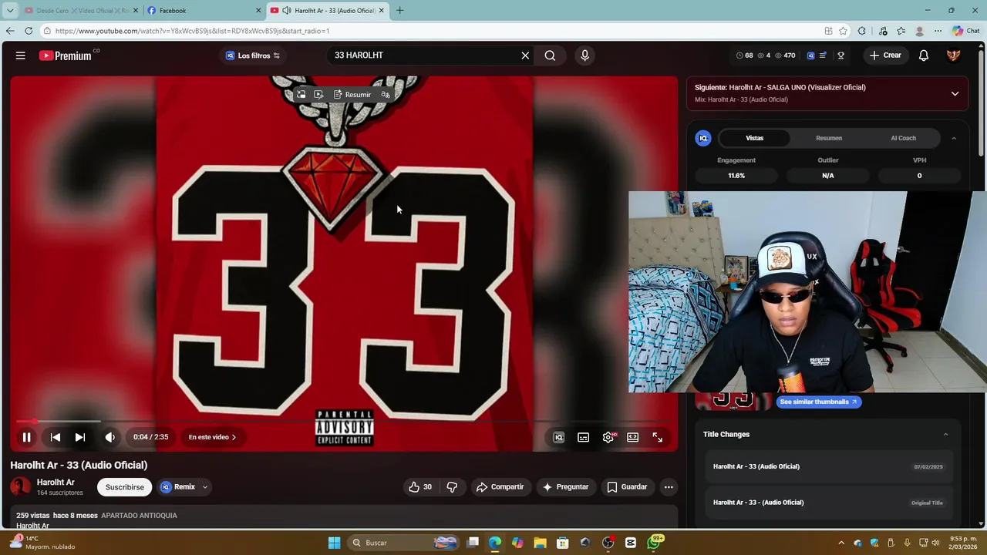
Task: Open En este video chapters chip
Action: [x=212, y=437]
